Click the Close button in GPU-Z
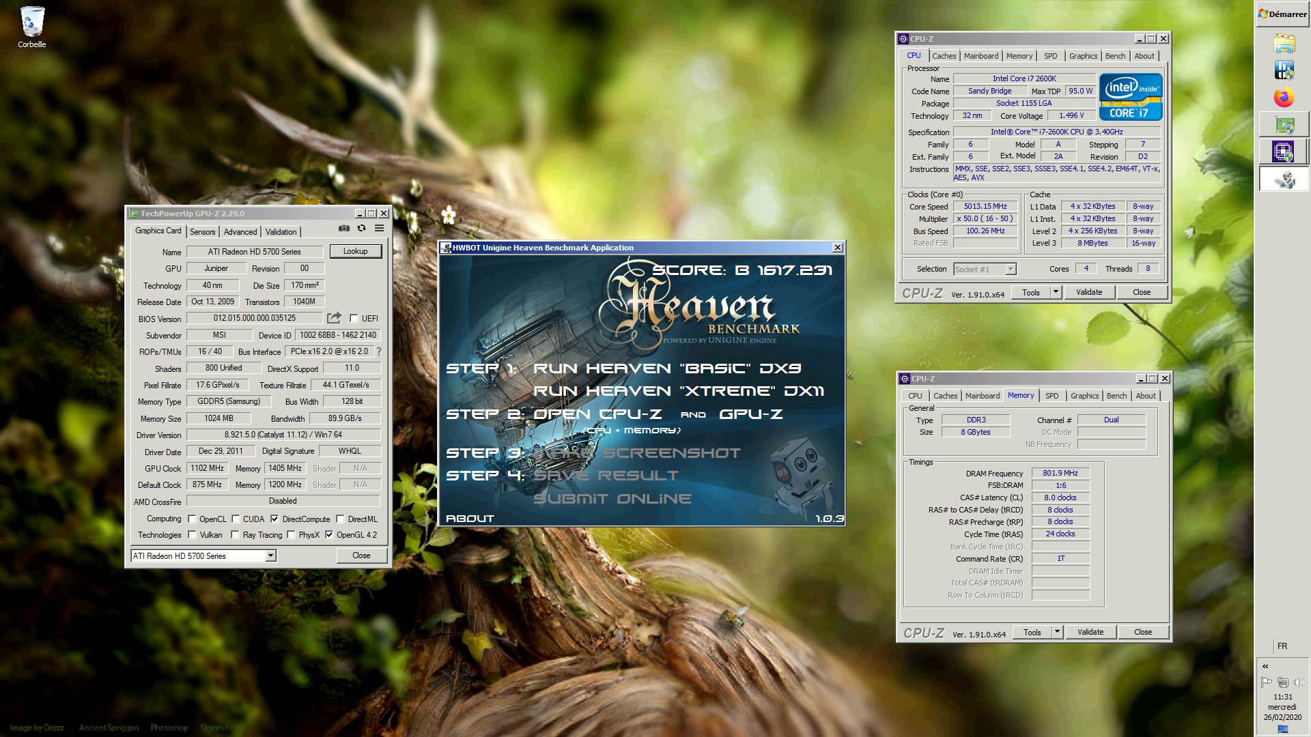Screen dimensions: 1311x737 click(361, 555)
